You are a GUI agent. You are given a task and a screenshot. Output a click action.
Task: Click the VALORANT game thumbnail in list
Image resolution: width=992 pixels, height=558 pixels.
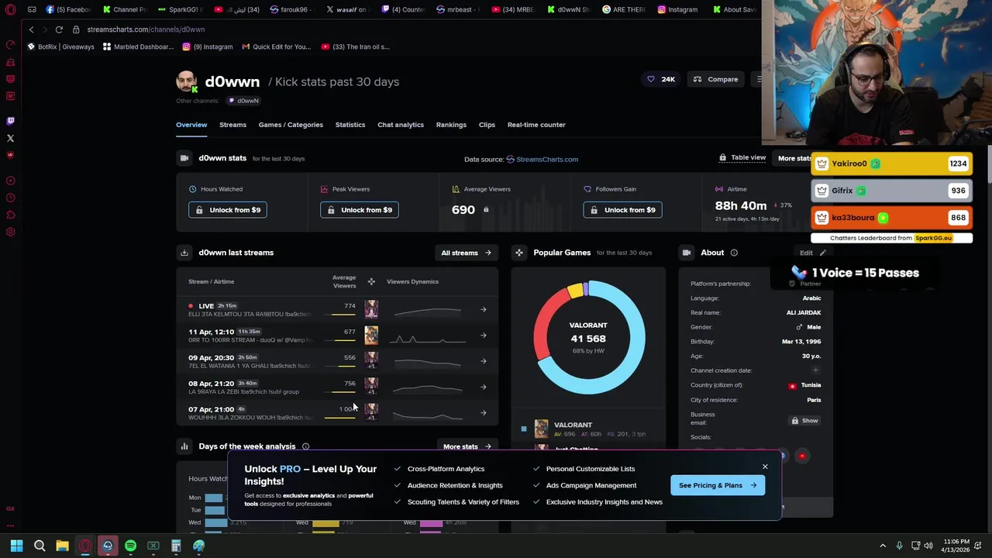pos(541,429)
